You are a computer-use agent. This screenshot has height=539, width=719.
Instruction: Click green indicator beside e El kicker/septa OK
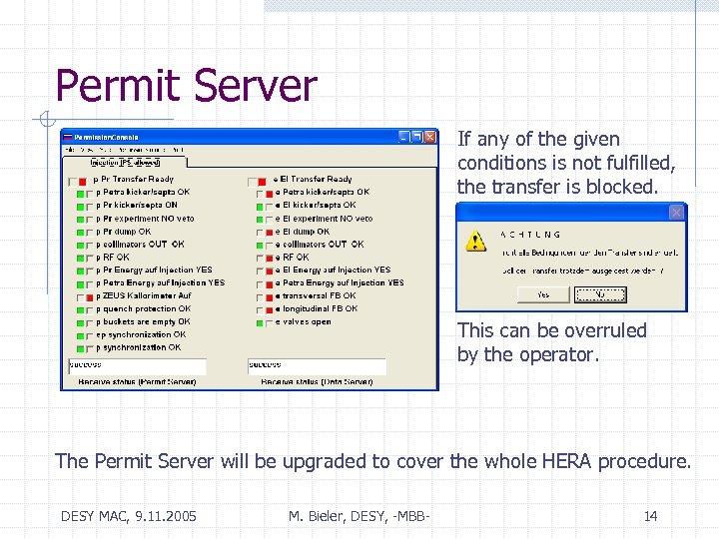260,208
